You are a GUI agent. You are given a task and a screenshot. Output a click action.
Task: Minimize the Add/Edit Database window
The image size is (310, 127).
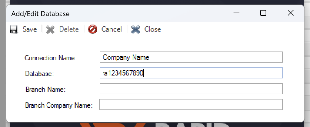pyautogui.click(x=236, y=13)
